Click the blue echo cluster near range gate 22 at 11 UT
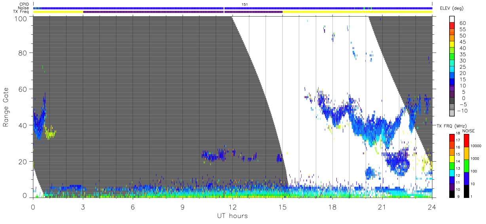Viewport: 486px width, 224px height. 213,155
